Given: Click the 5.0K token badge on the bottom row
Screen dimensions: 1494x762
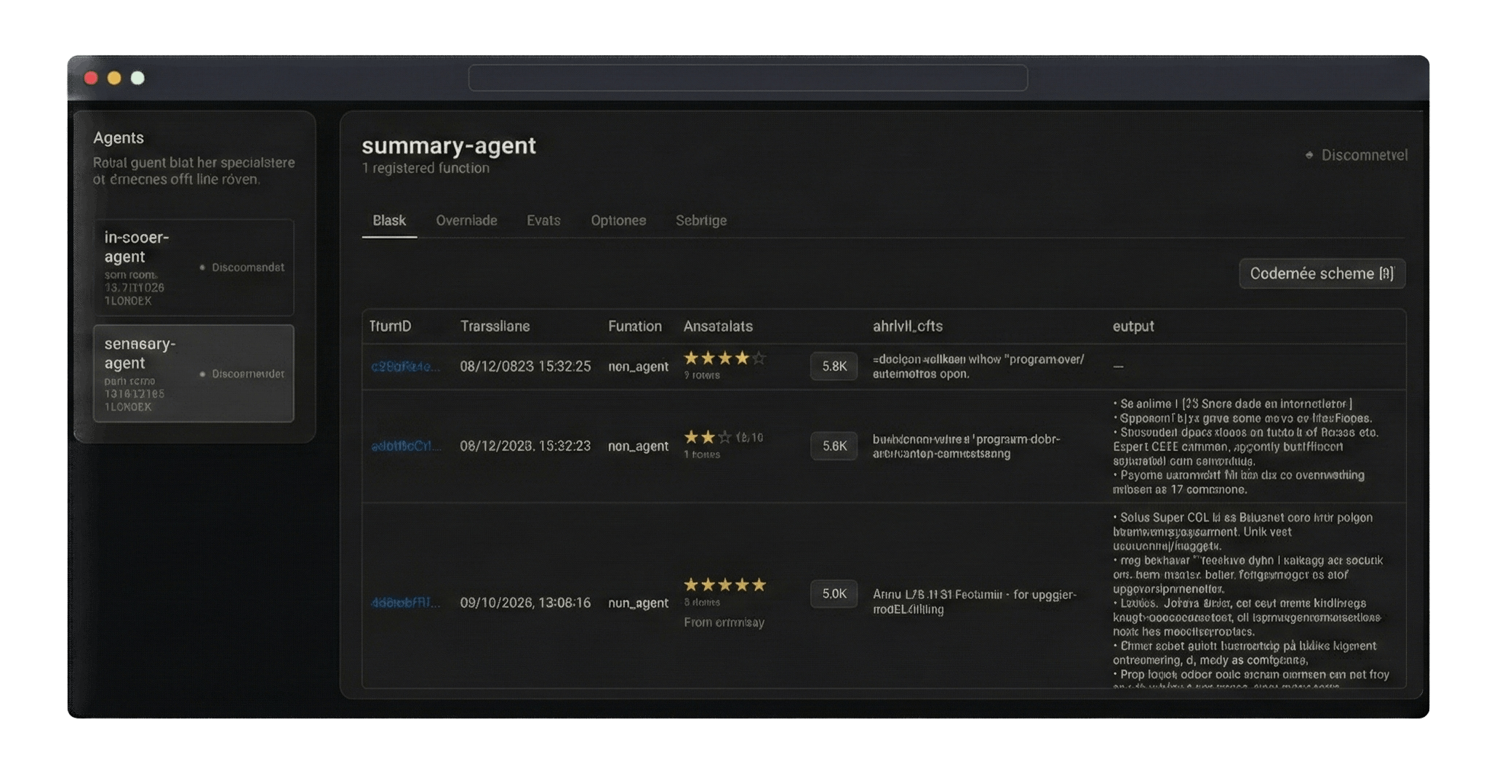Looking at the screenshot, I should (x=834, y=594).
